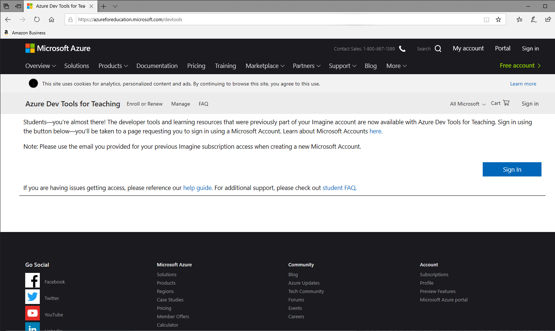Expand the Products dropdown menu
The width and height of the screenshot is (555, 331).
(x=113, y=66)
